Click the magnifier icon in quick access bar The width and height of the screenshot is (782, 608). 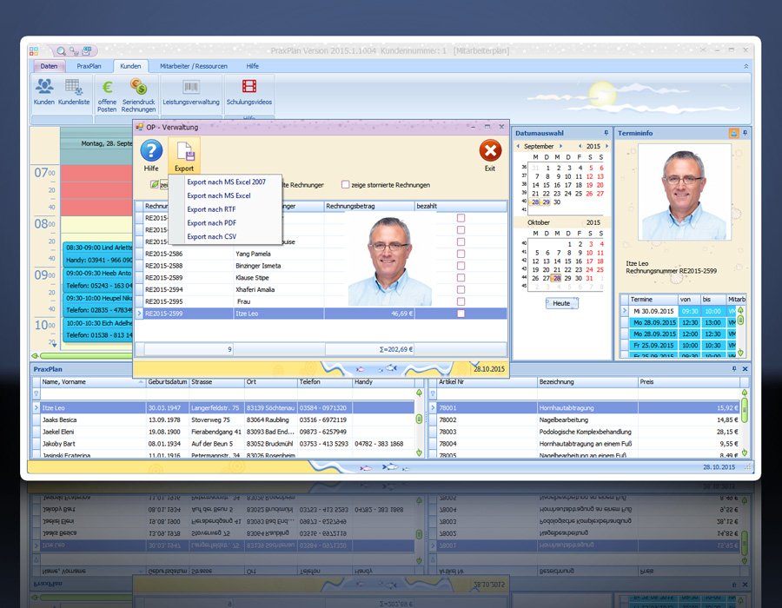(x=62, y=51)
